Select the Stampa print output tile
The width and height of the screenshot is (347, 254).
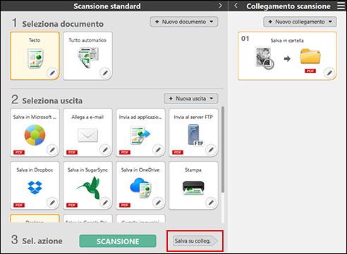coord(193,185)
